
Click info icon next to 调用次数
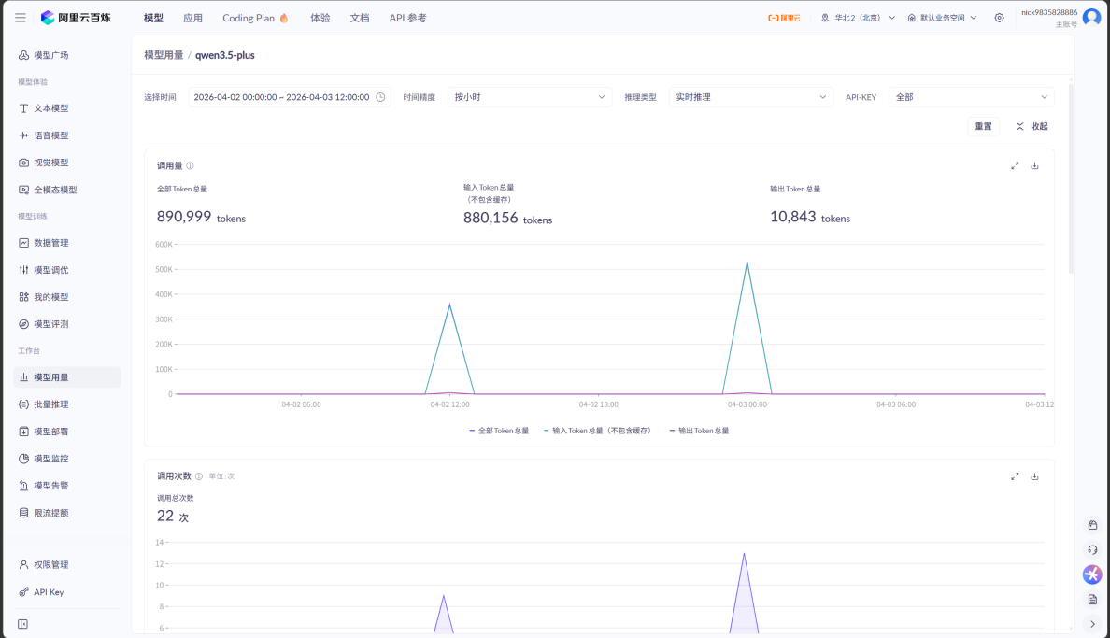pos(199,475)
